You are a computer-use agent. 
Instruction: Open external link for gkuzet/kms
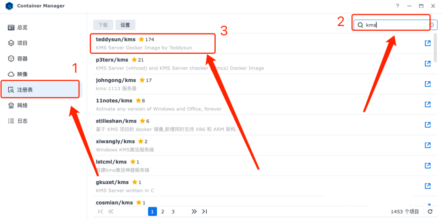coord(428,186)
